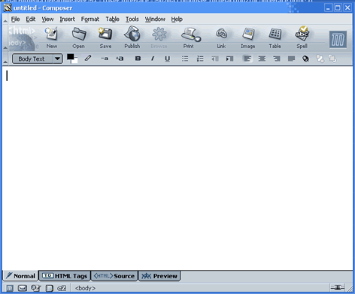This screenshot has width=355, height=294.
Task: Collapse the menu bar grippy
Action: point(5,19)
